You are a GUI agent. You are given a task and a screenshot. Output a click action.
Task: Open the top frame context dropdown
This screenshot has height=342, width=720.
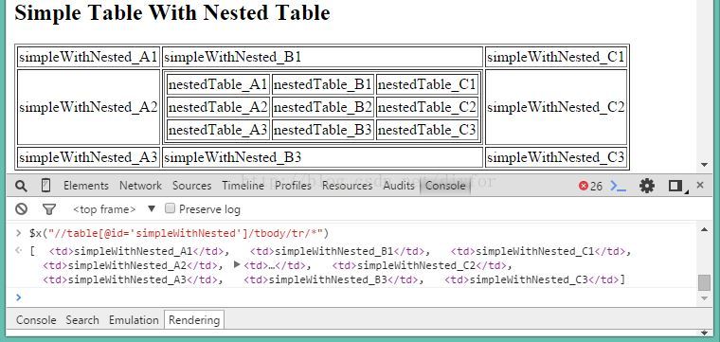click(115, 209)
